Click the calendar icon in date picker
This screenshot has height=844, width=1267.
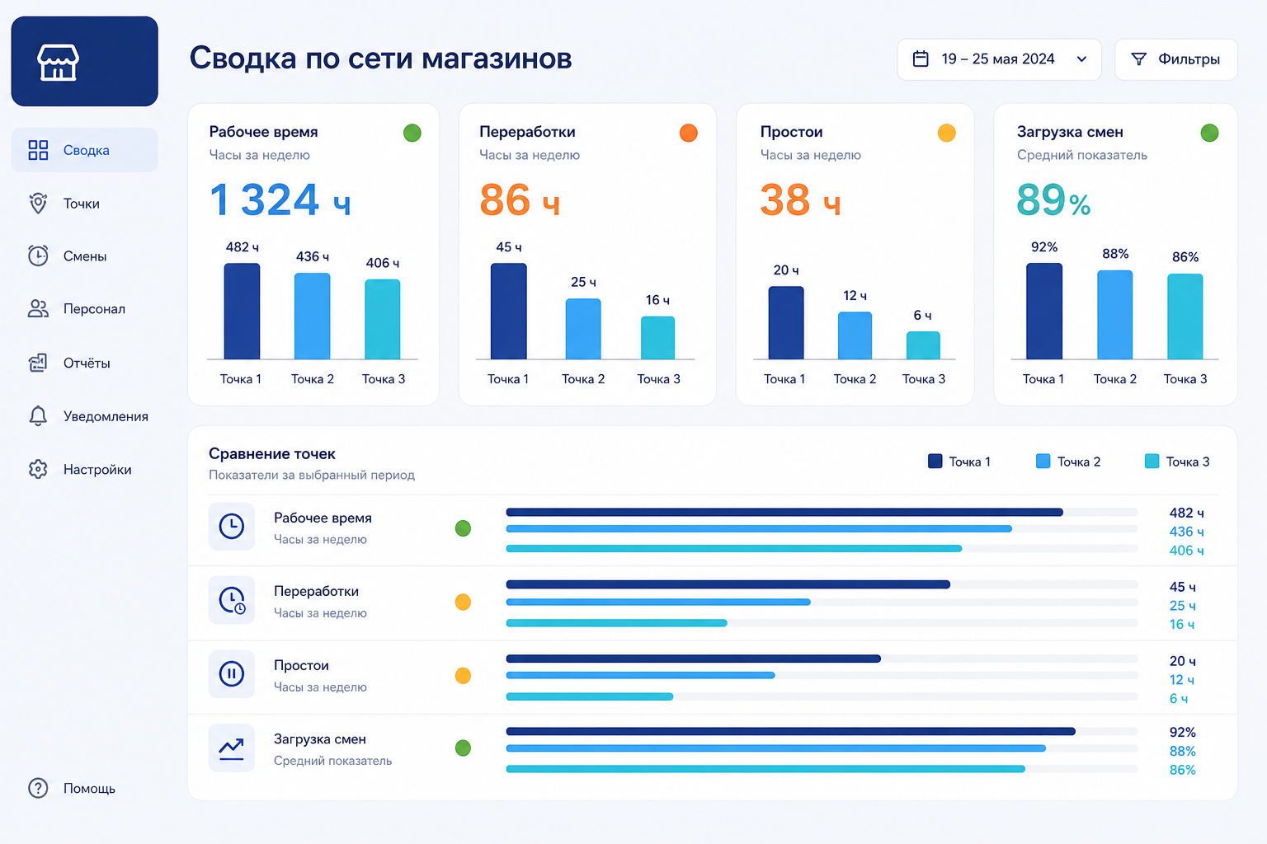[x=921, y=59]
